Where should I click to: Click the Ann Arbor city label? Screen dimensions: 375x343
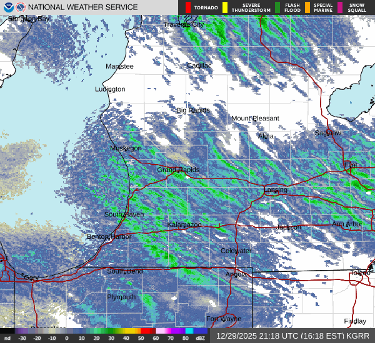(x=346, y=224)
